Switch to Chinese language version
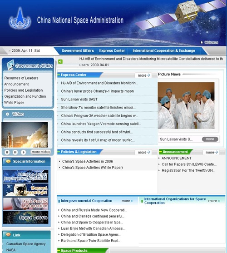Screen dimensions: 227x253 (x=211, y=42)
